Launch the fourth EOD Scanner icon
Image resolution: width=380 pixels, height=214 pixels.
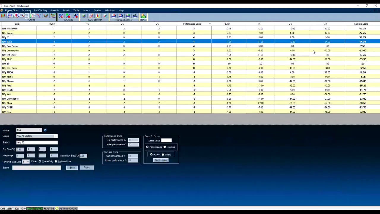[105, 16]
